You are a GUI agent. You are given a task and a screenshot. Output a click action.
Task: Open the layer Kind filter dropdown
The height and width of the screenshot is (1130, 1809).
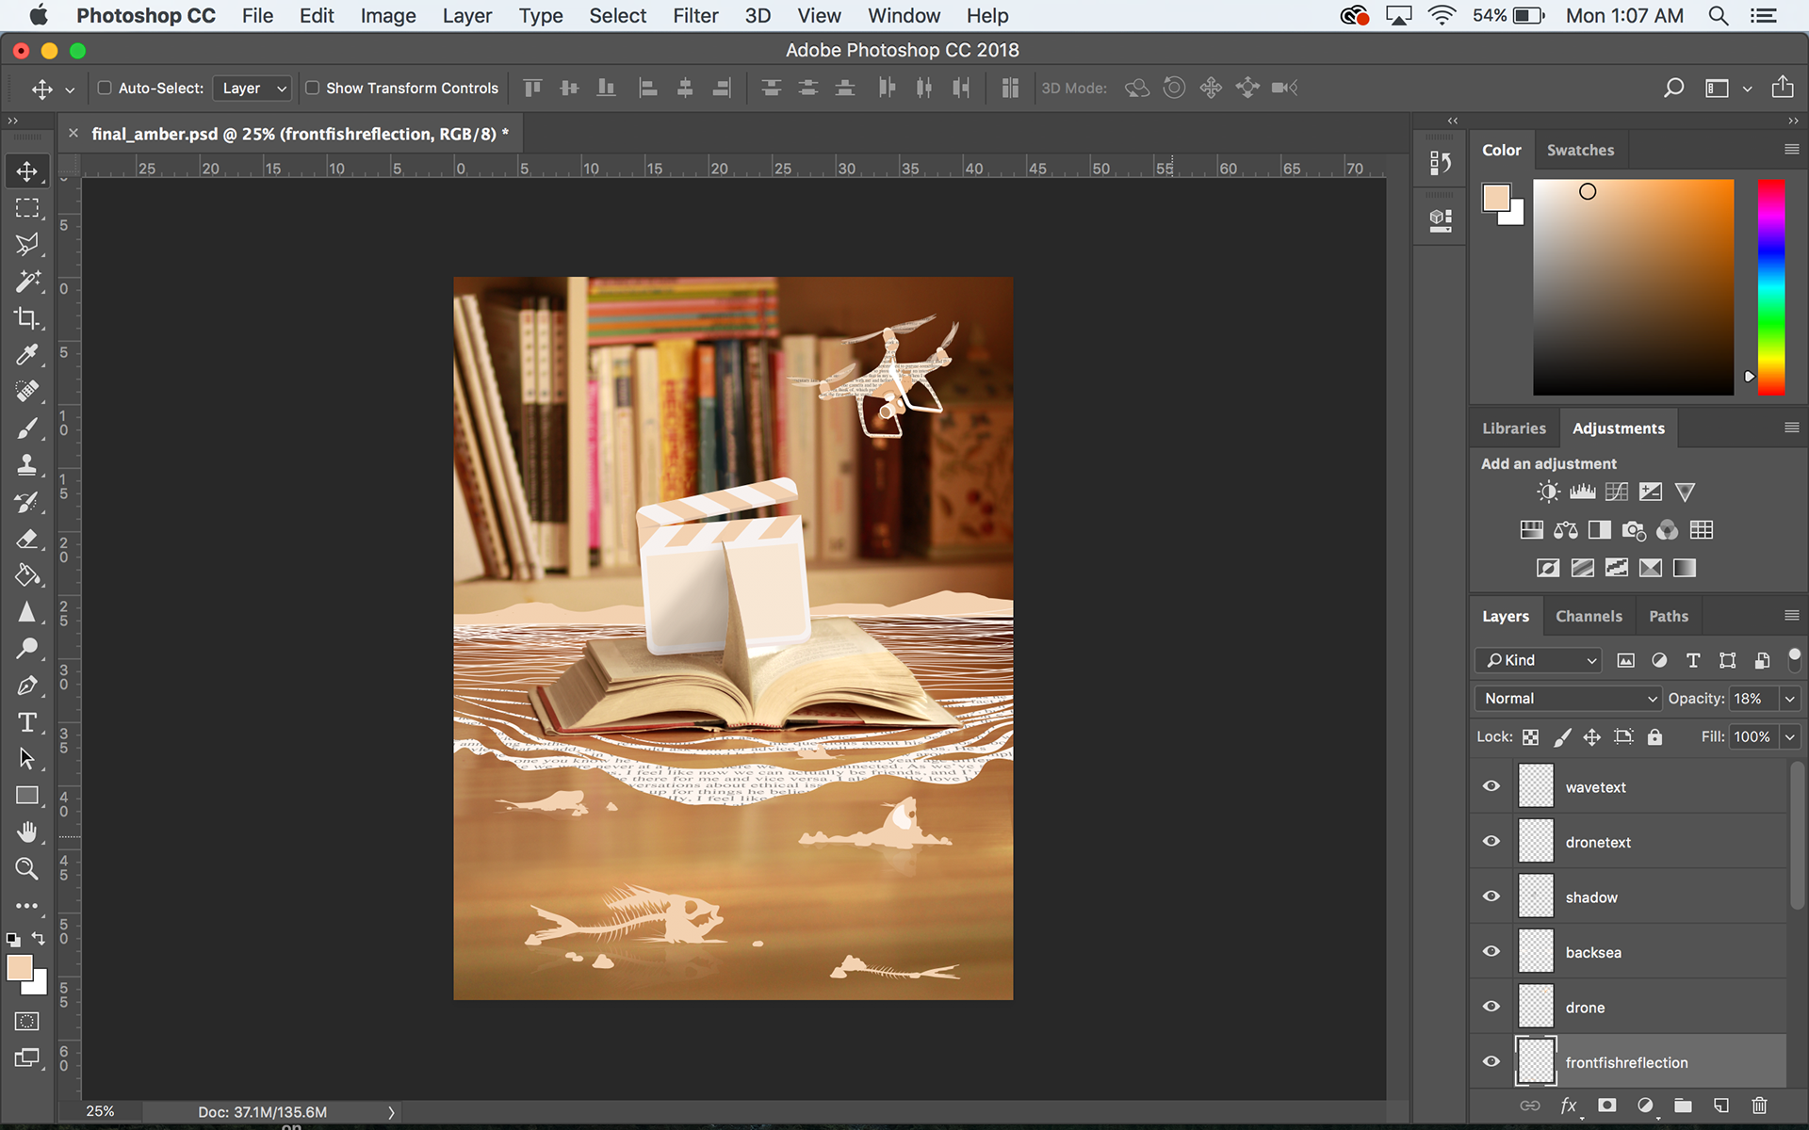pyautogui.click(x=1540, y=660)
